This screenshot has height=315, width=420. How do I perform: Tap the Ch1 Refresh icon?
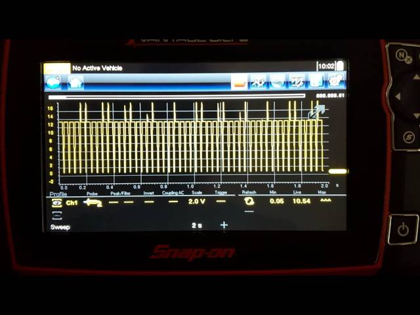(249, 201)
